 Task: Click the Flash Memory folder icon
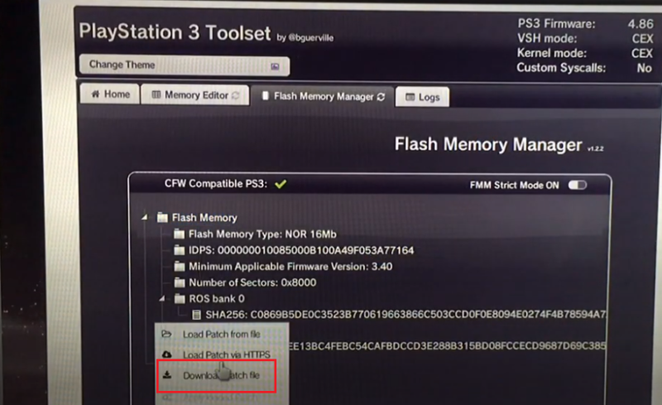pyautogui.click(x=162, y=218)
